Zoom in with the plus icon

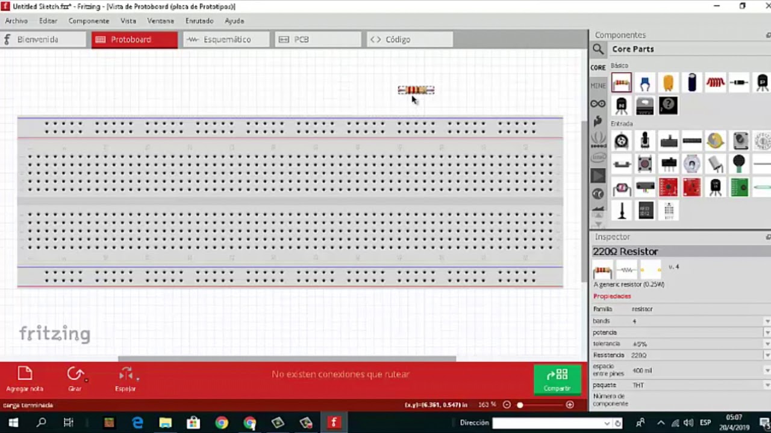[570, 405]
